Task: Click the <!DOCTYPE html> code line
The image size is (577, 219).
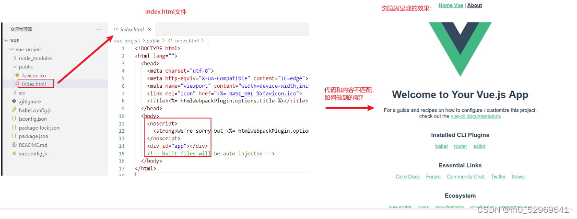Action: click(158, 48)
